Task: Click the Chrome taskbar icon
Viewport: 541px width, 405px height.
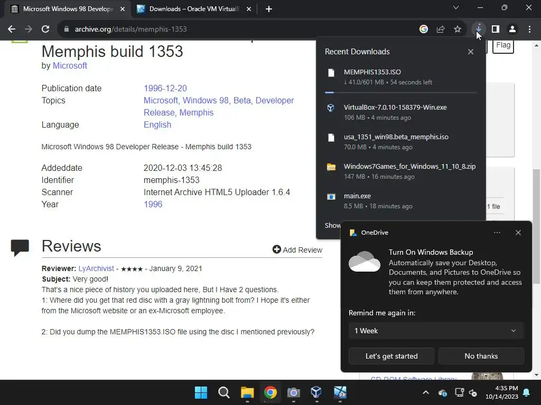Action: (x=270, y=392)
